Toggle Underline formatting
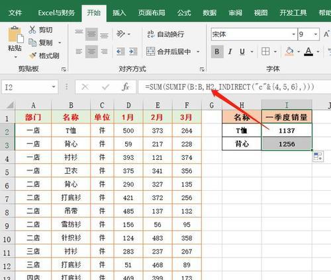Viewport: 331px width, 280px height. (x=242, y=52)
